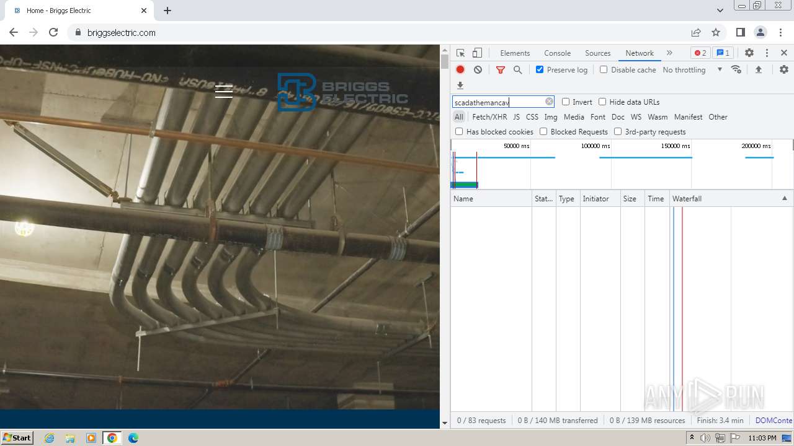The height and width of the screenshot is (446, 794).
Task: Toggle Preserve log checkbox
Action: pos(540,69)
